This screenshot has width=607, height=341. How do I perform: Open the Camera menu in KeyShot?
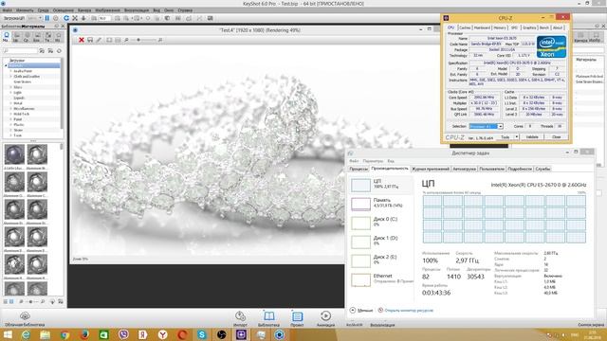coord(84,10)
